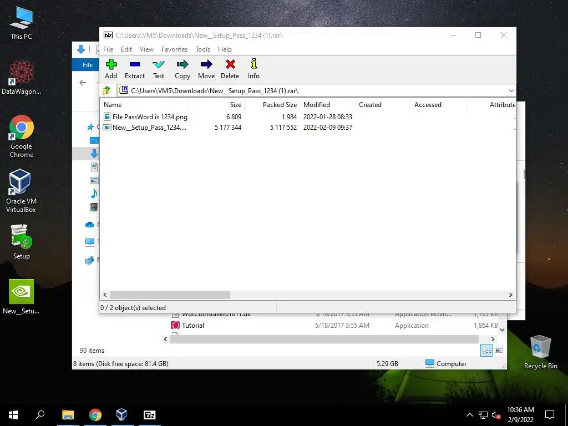
Task: Open the 7-Zip File menu
Action: click(108, 49)
